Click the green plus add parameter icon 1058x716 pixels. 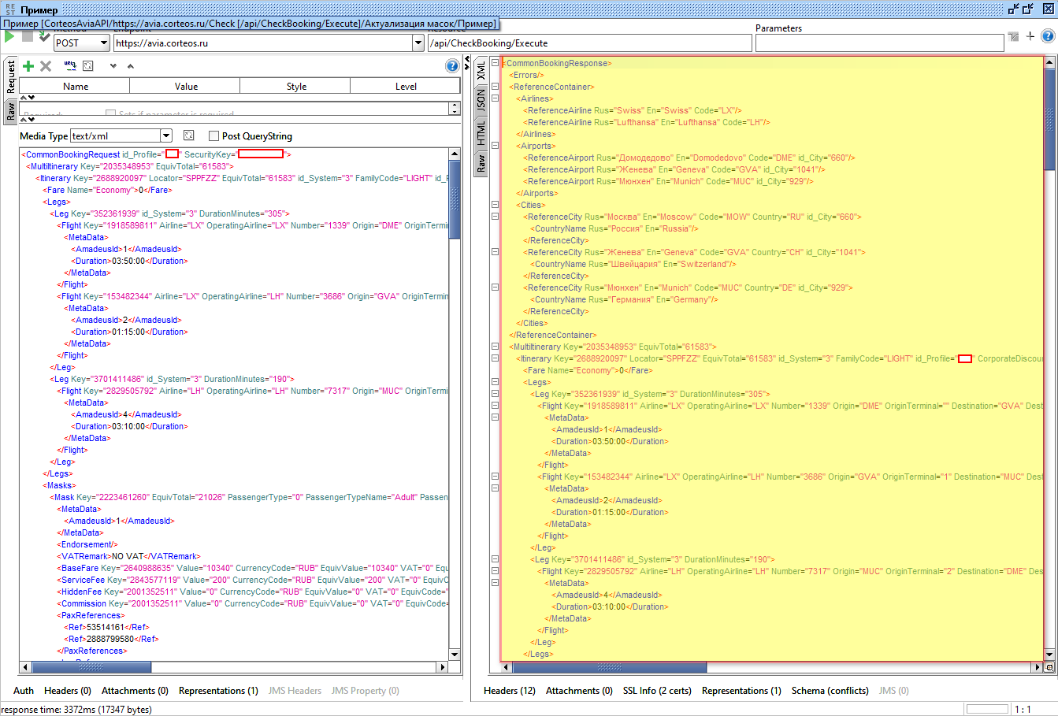click(x=28, y=66)
